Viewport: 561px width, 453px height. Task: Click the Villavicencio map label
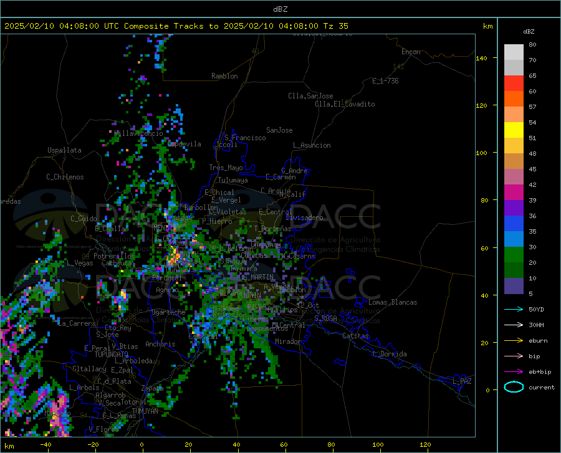point(139,133)
